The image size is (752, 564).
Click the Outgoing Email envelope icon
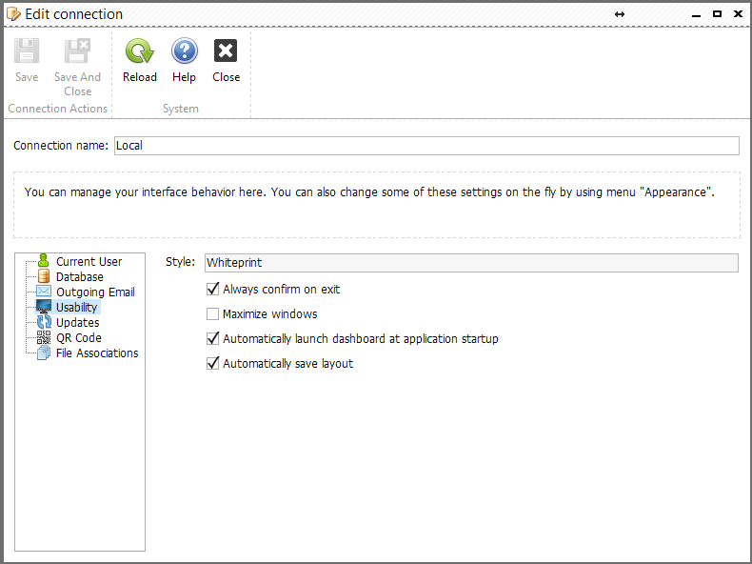pyautogui.click(x=44, y=291)
